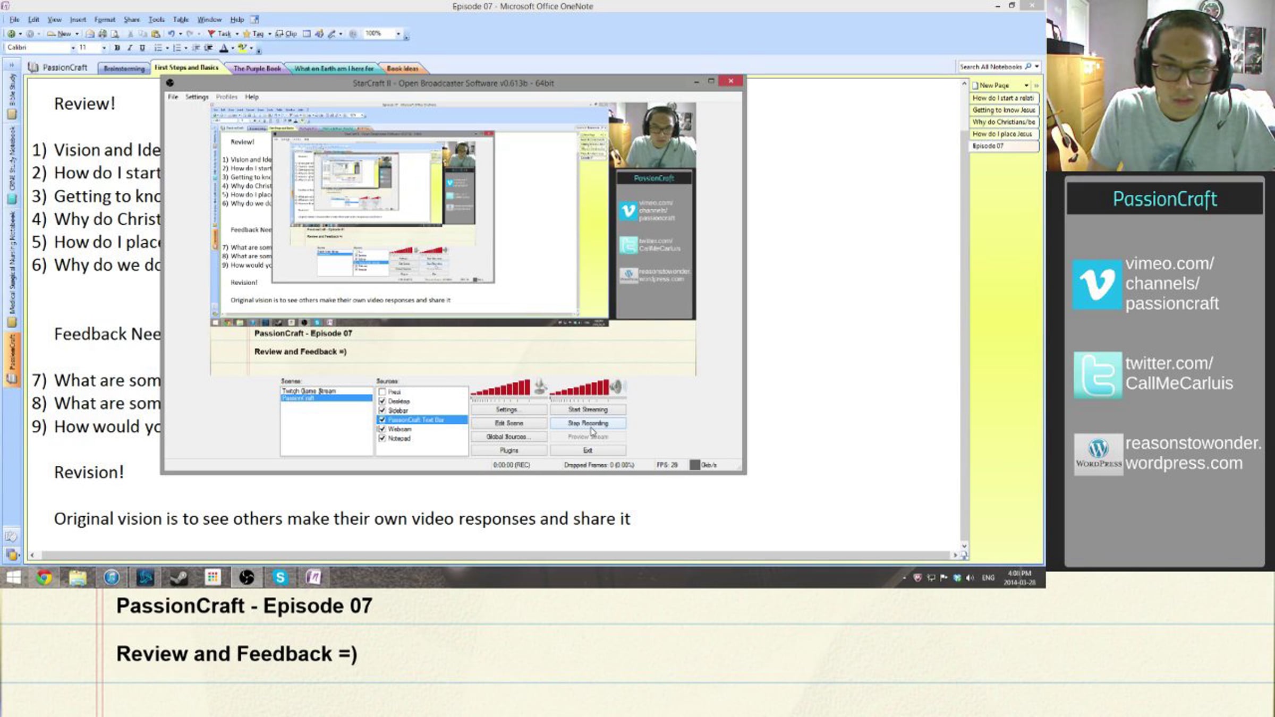Click the Tag star icon
1275x717 pixels.
click(x=247, y=33)
